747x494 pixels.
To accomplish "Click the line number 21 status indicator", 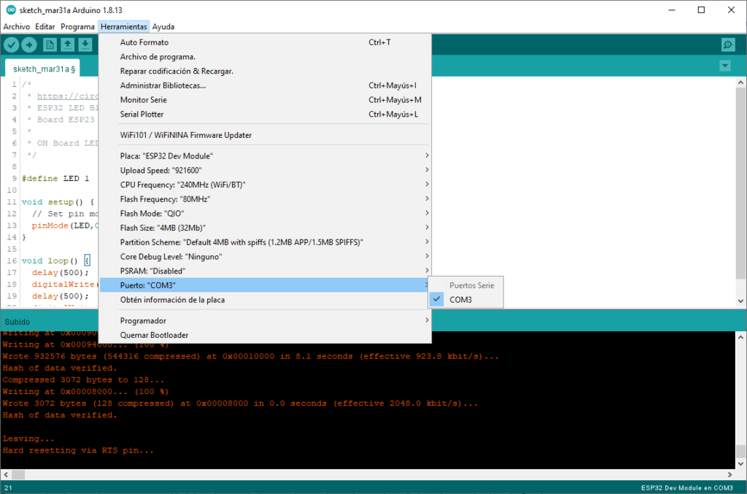I will pyautogui.click(x=8, y=488).
